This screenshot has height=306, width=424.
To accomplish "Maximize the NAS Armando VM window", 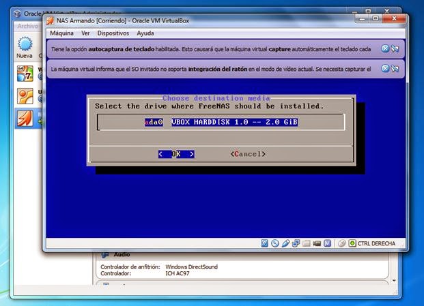I will click(376, 18).
